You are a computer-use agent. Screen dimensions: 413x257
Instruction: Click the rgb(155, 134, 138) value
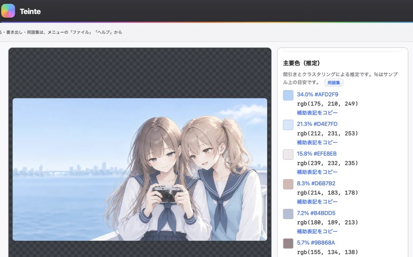327,252
